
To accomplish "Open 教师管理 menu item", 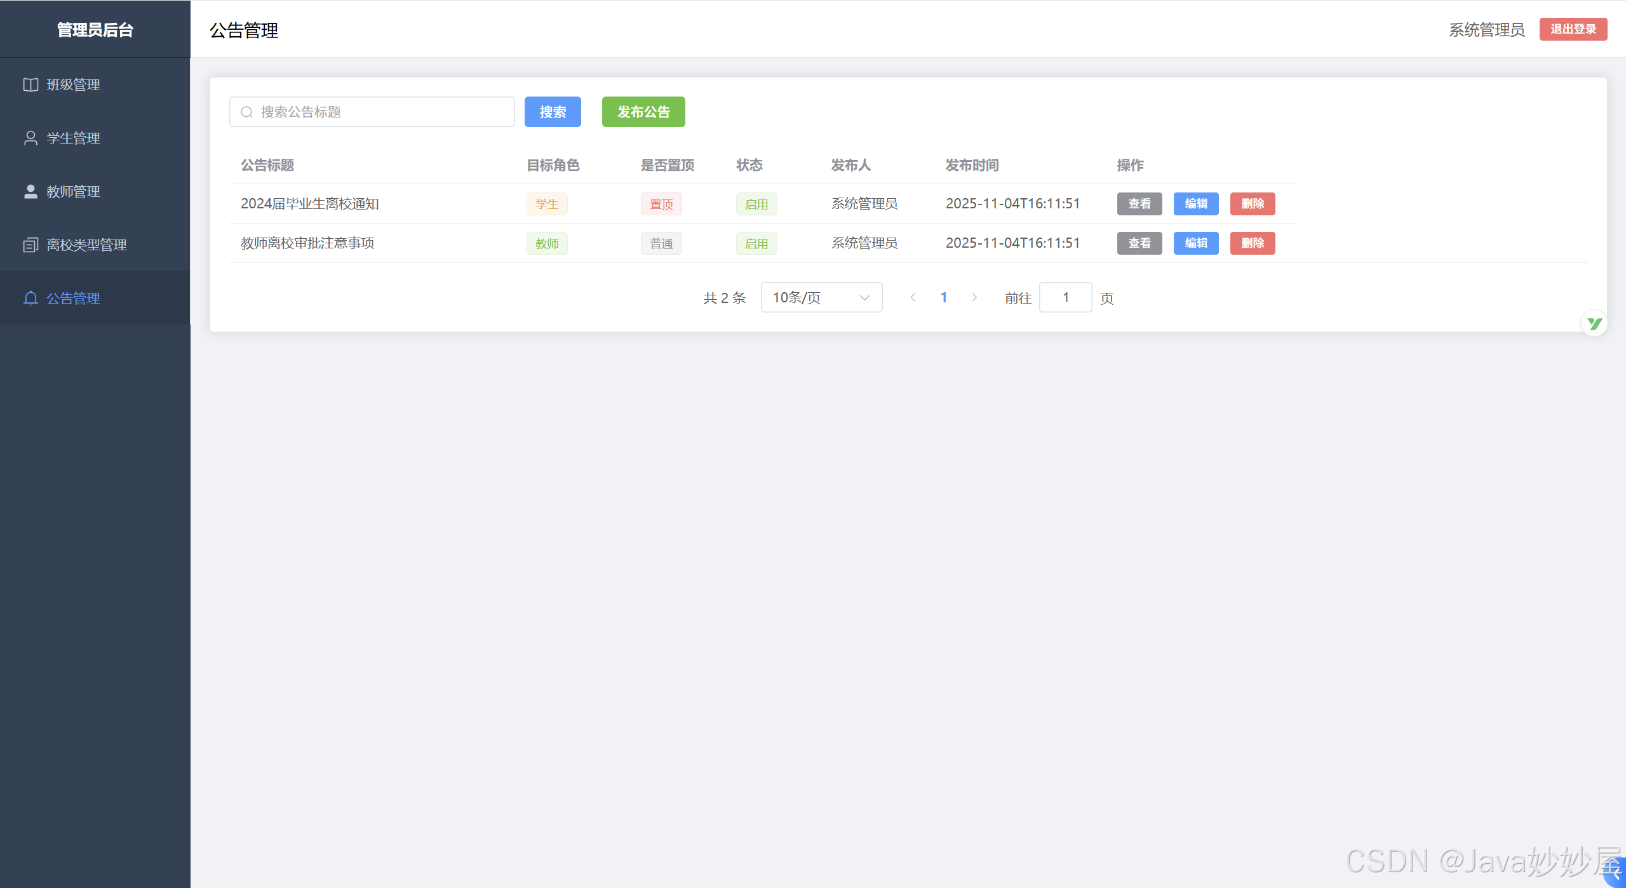I will pos(95,191).
